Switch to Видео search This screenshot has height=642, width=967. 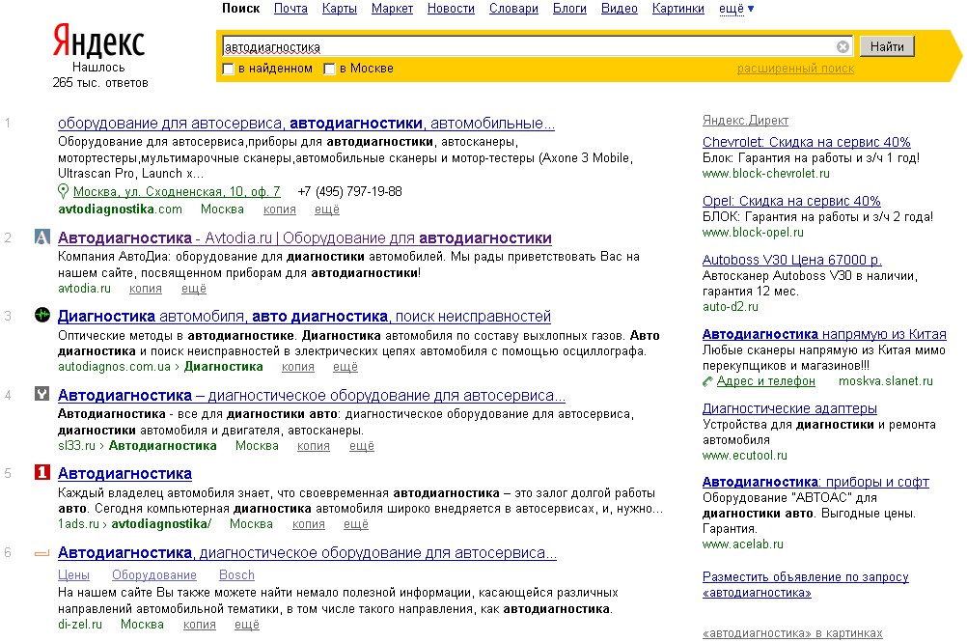(x=620, y=9)
